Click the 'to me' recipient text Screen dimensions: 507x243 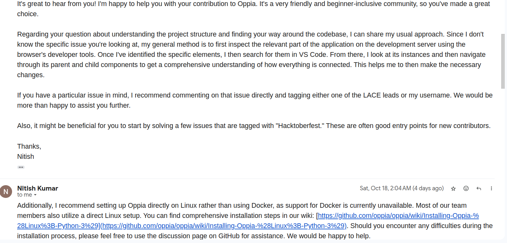pos(24,195)
